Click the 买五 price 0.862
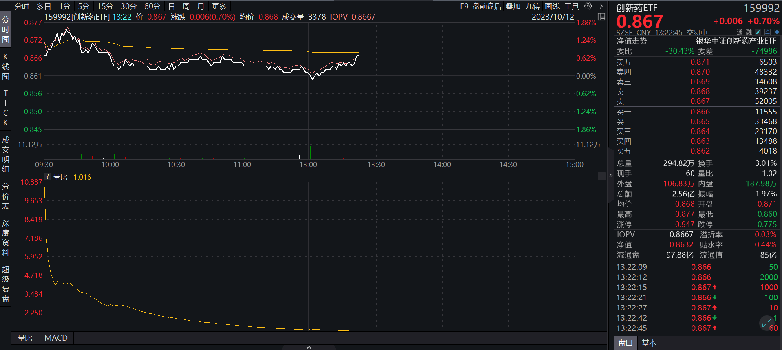This screenshot has height=350, width=782. (700, 151)
